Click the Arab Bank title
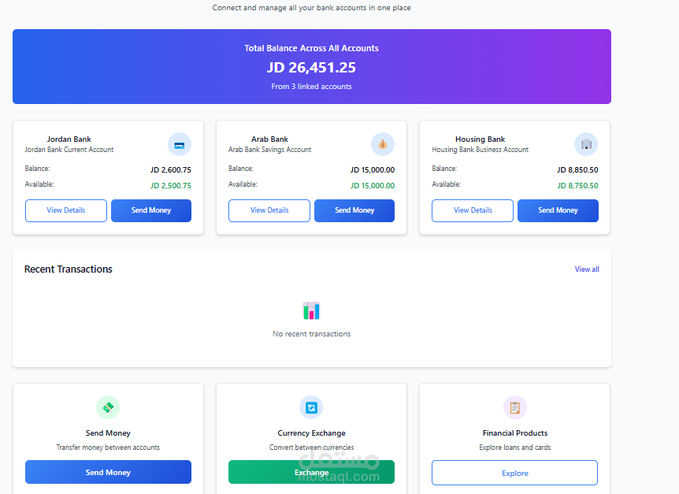 pos(269,139)
